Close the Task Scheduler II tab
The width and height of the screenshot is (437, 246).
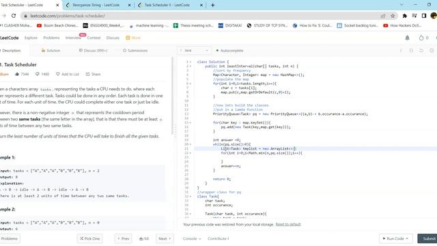tap(201, 5)
